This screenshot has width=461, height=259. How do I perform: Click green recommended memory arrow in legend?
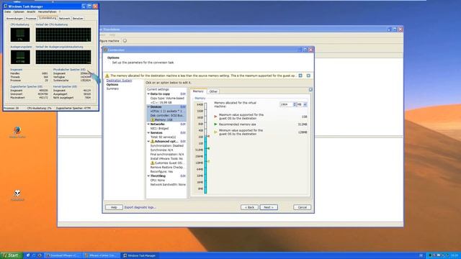pyautogui.click(x=215, y=124)
